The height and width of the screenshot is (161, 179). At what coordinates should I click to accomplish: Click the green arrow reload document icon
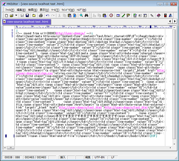(135, 16)
